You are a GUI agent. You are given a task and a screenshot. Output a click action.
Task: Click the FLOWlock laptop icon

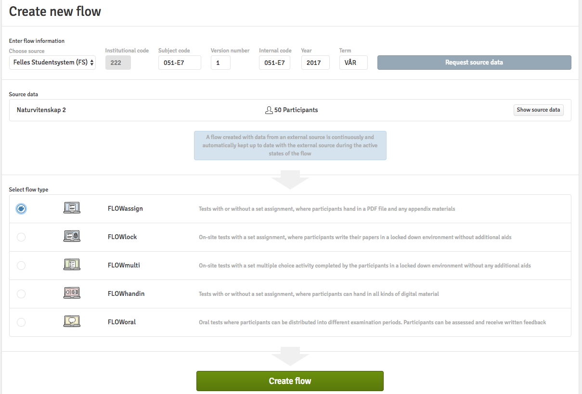coord(72,237)
